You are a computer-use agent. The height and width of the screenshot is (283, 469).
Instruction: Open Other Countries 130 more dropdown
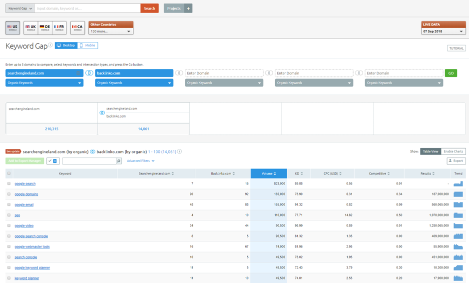(111, 31)
